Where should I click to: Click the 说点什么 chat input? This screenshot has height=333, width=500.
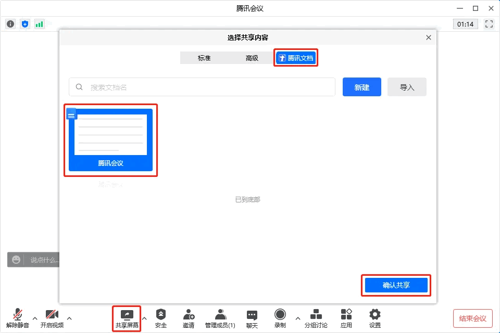click(44, 260)
